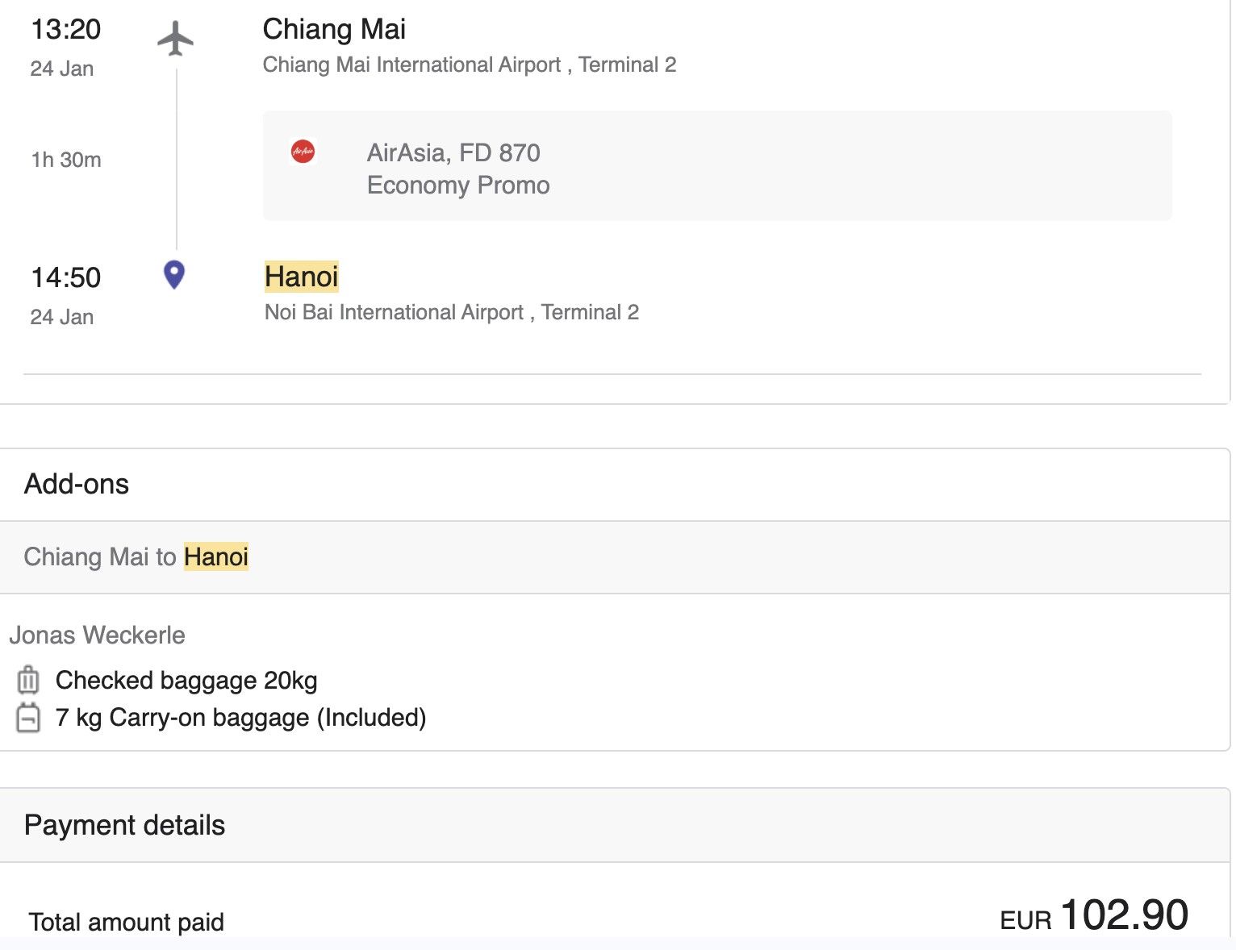This screenshot has height=950, width=1236.
Task: Click the checked baggage suitcase icon
Action: [x=28, y=680]
